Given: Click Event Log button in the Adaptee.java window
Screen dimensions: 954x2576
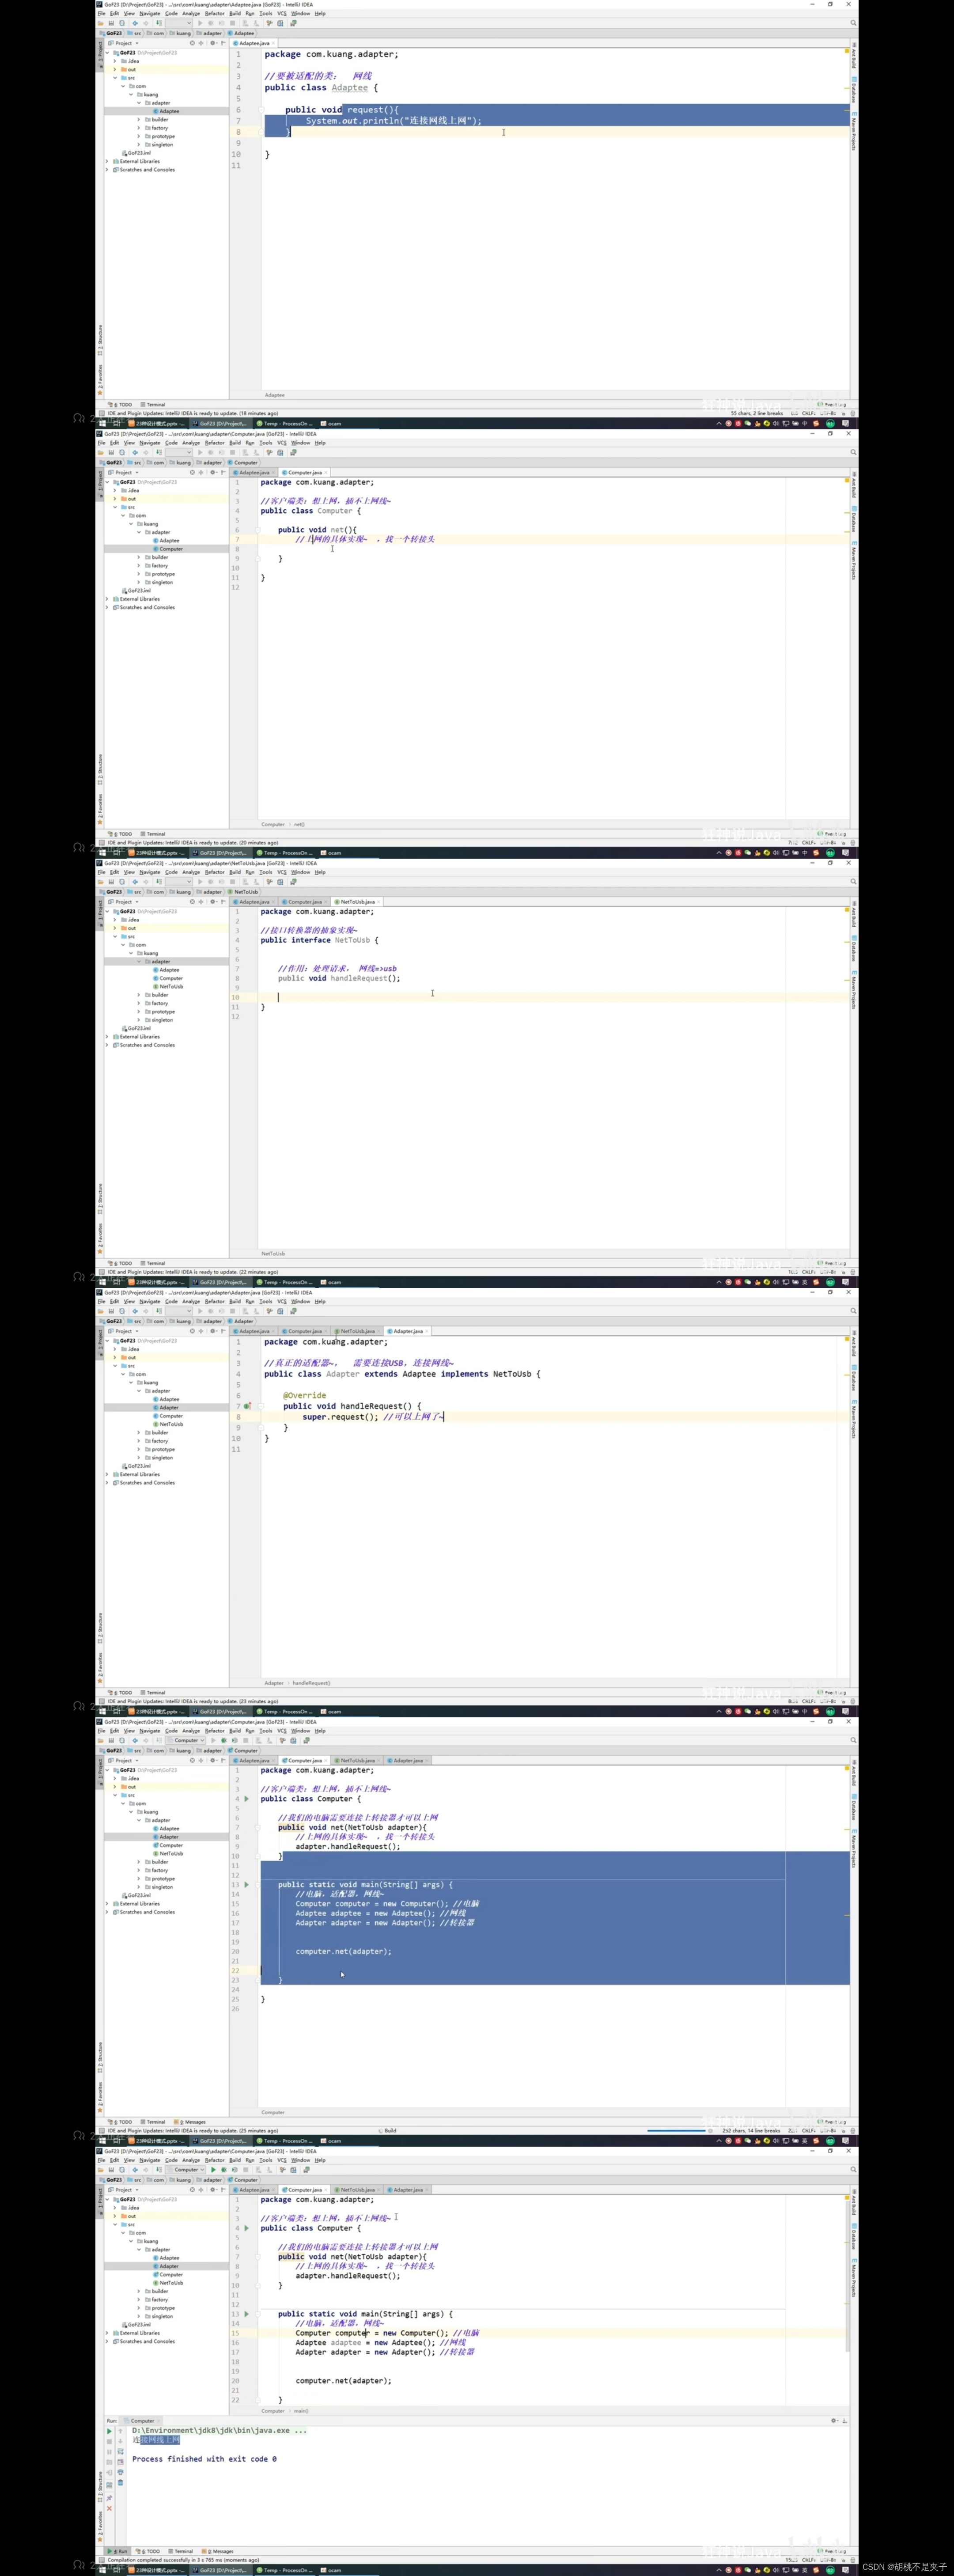Looking at the screenshot, I should click(x=831, y=404).
